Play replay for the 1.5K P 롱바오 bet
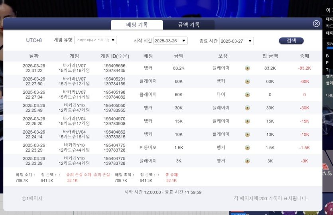The width and height of the screenshot is (333, 215). tap(247, 148)
